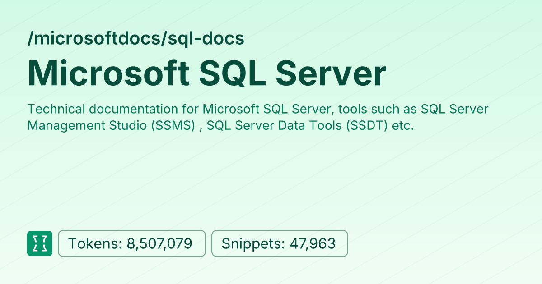Click the Tokens count value
Screen dimensions: 542x284
click(159, 243)
